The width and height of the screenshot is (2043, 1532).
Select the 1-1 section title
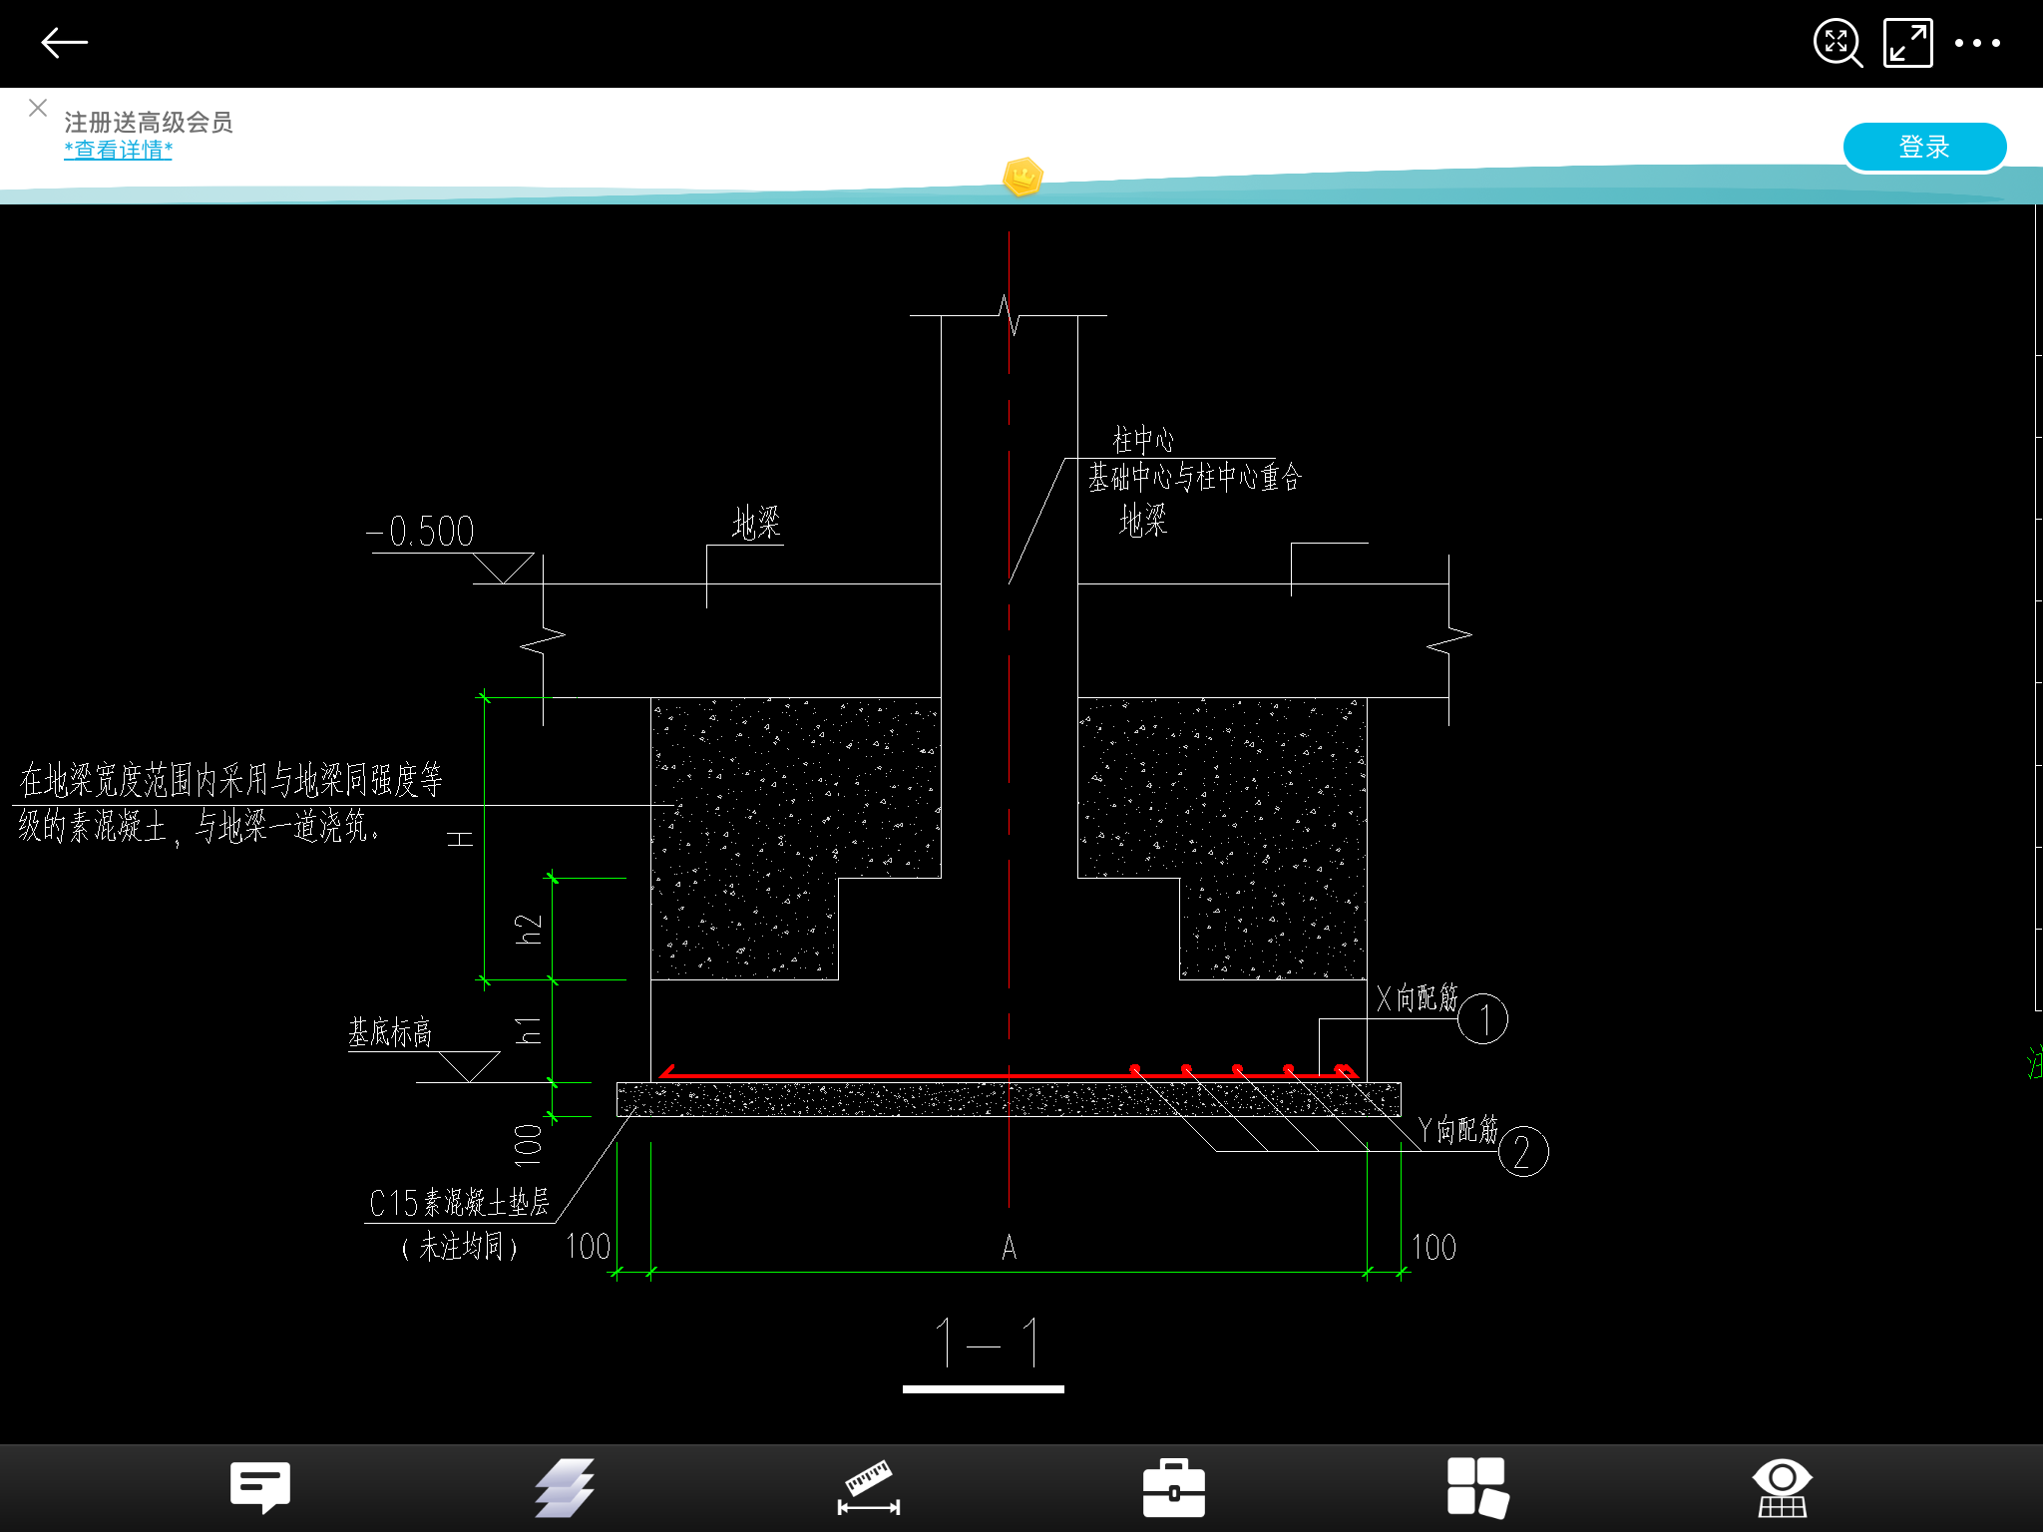point(988,1342)
